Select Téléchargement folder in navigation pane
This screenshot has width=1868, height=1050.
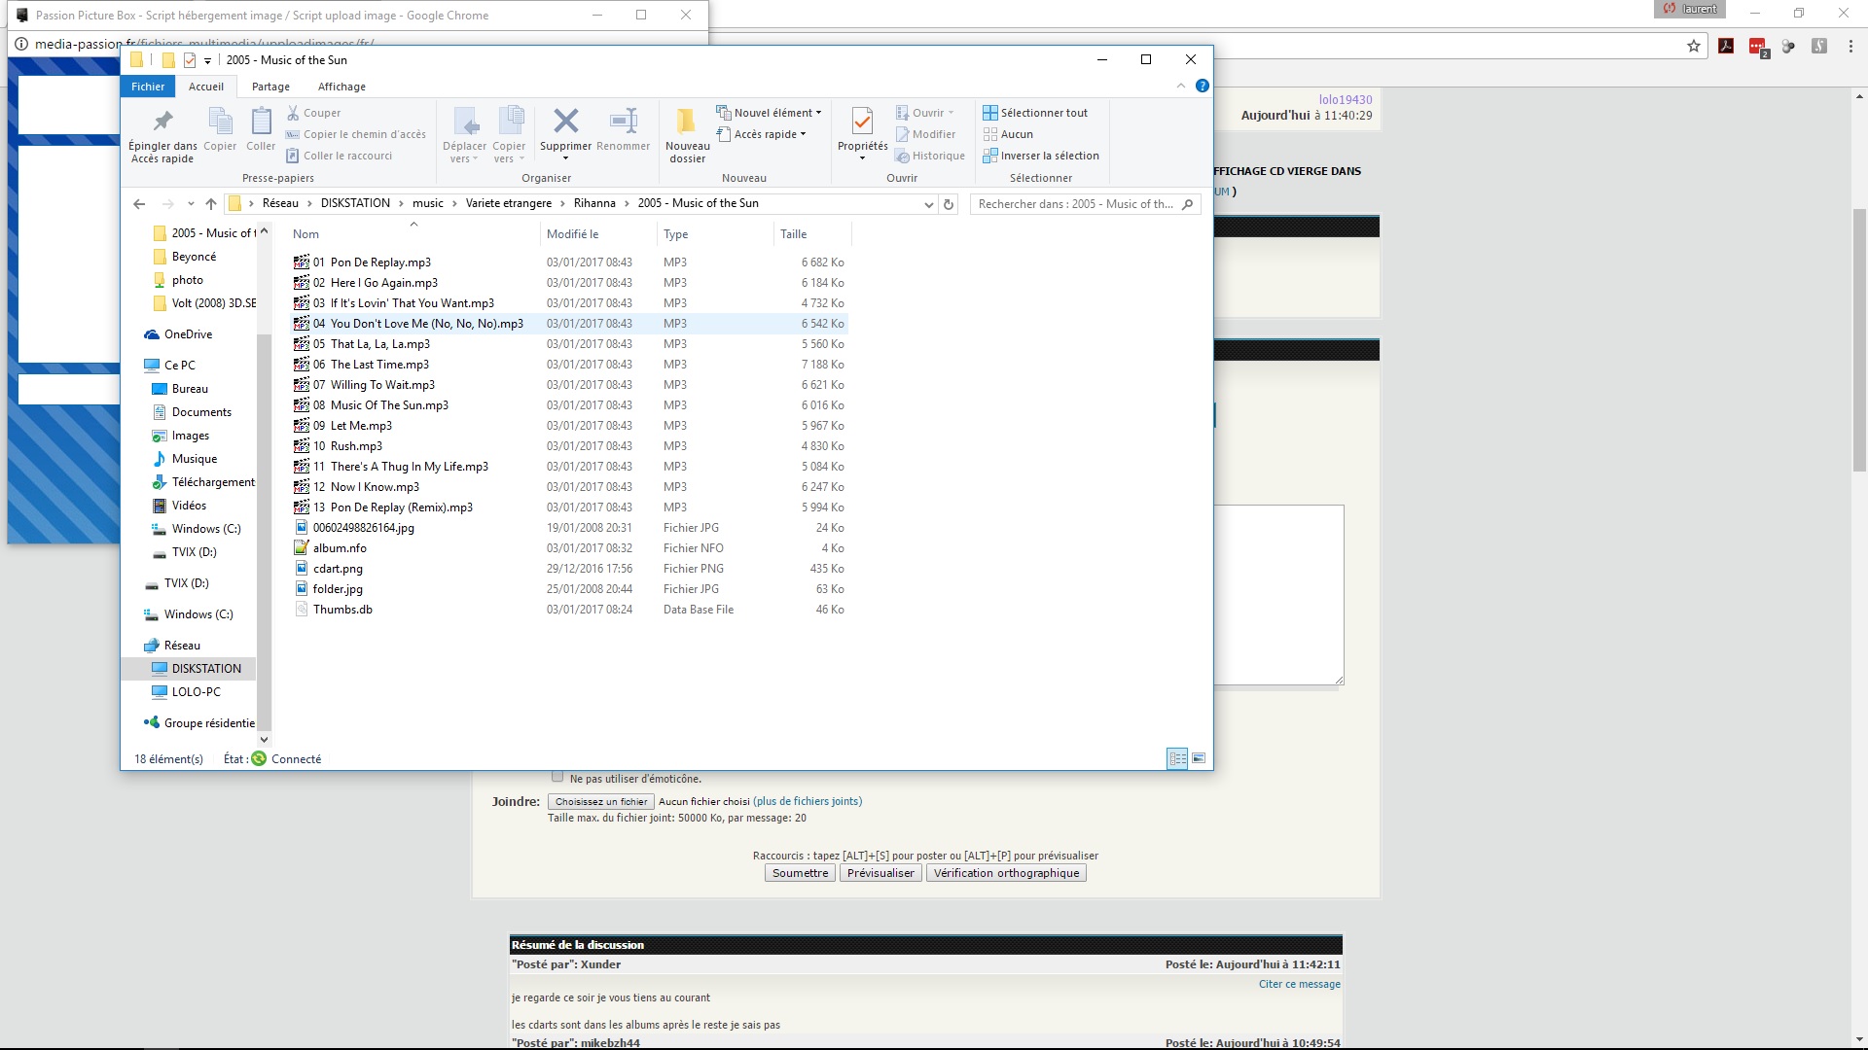click(203, 482)
